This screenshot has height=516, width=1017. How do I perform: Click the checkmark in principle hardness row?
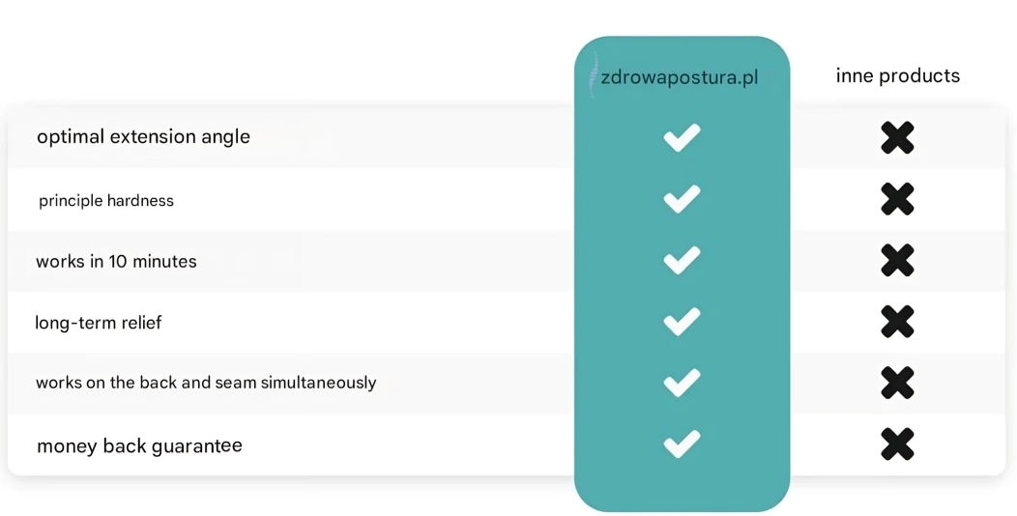coord(682,198)
